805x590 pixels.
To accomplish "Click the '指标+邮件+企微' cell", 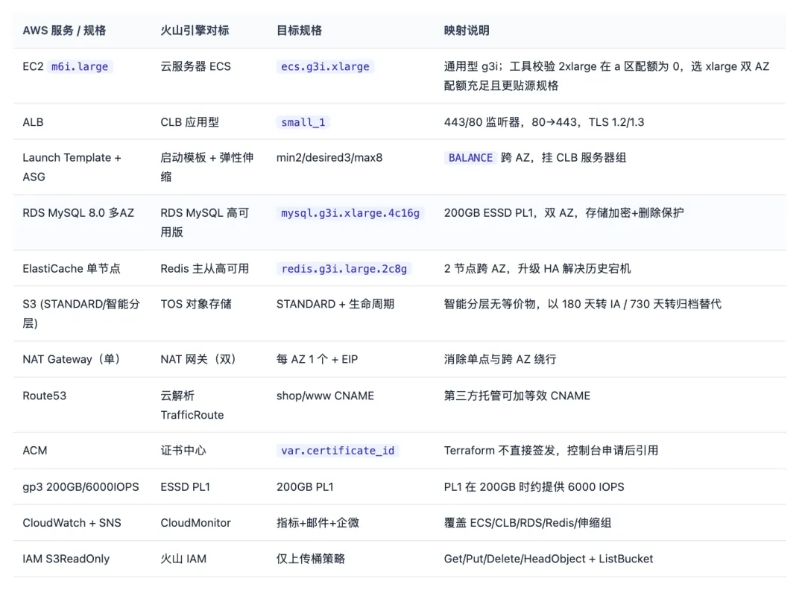I will point(318,523).
